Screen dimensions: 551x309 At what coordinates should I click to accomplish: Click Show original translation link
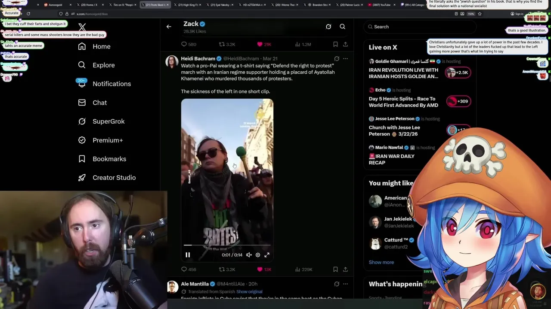(x=249, y=292)
